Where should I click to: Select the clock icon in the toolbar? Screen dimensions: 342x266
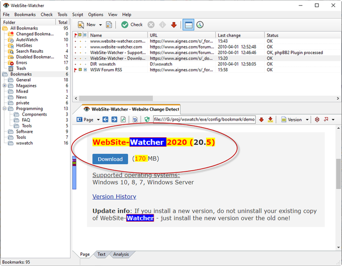[200, 24]
